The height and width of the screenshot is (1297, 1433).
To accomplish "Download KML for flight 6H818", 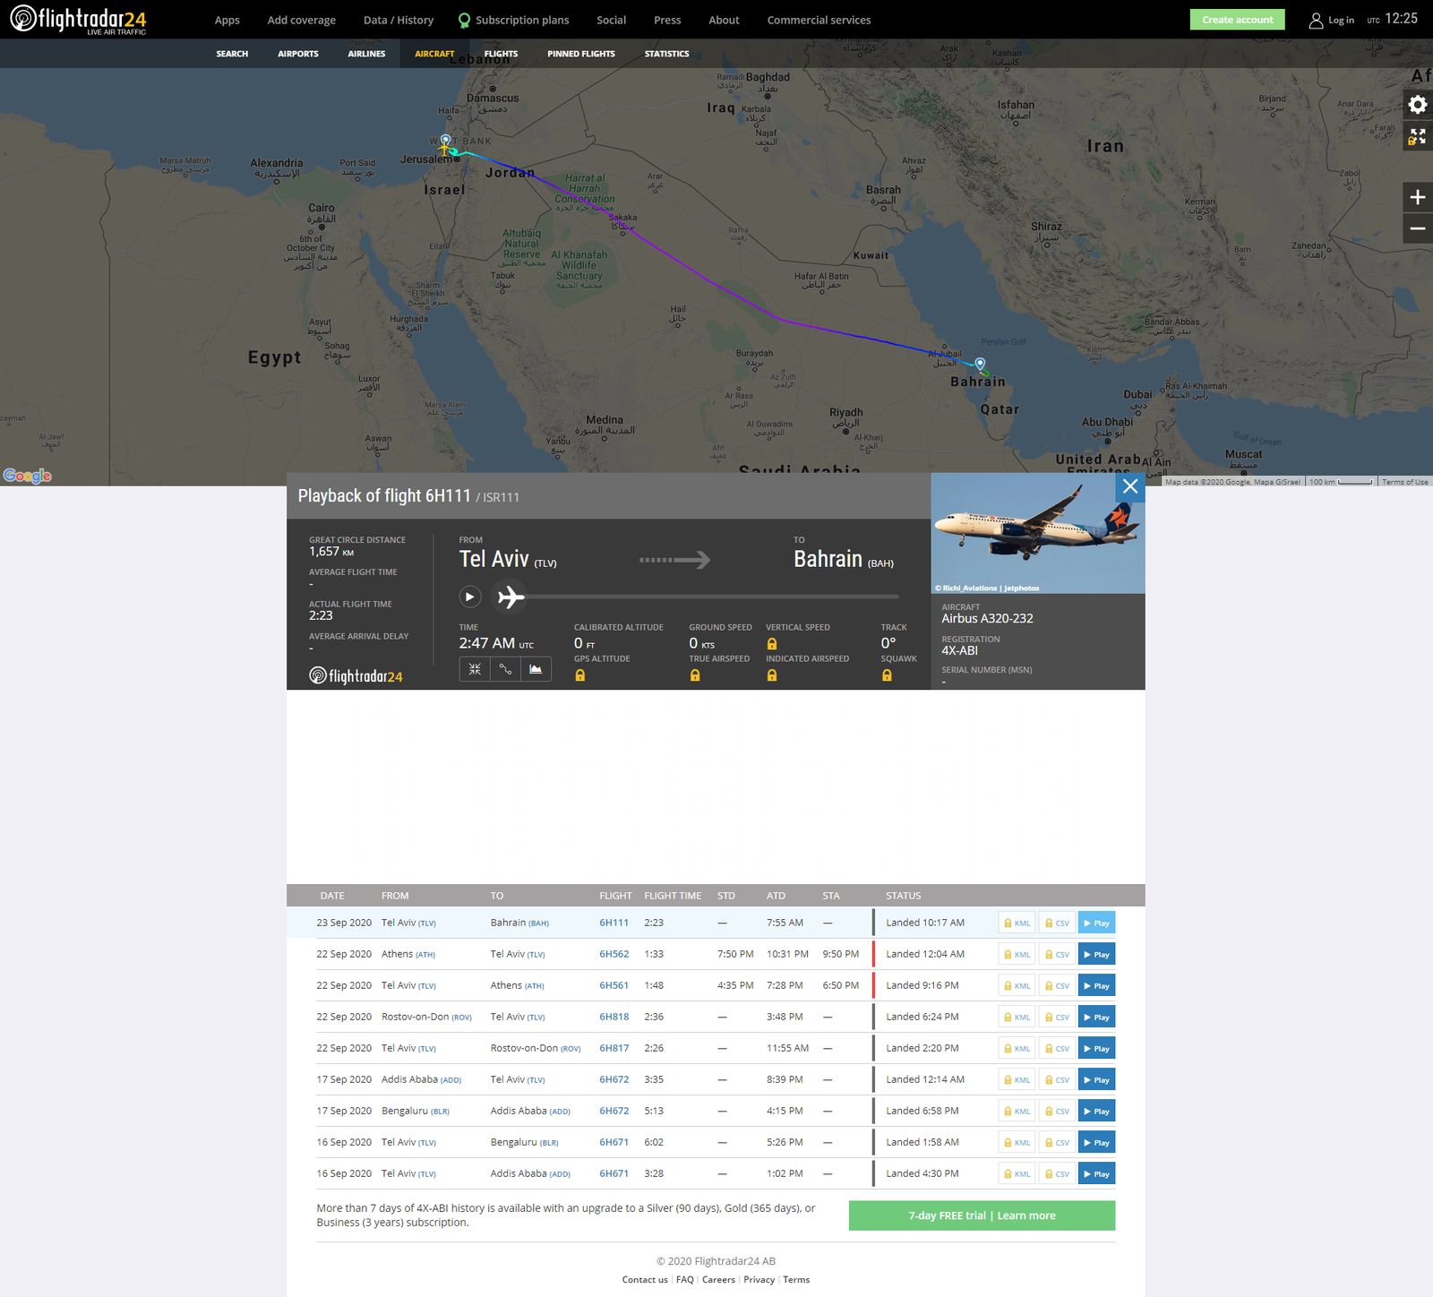I will tap(1017, 1017).
